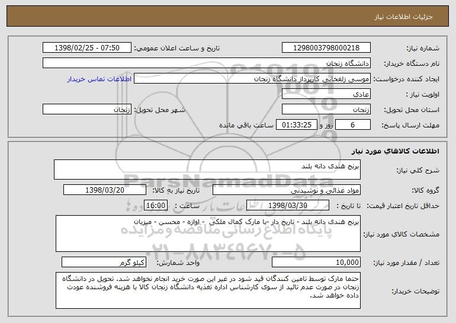Click the label تاریخ نیاز به کالا
Image resolution: width=456 pixels, height=323 pixels.
click(x=176, y=191)
